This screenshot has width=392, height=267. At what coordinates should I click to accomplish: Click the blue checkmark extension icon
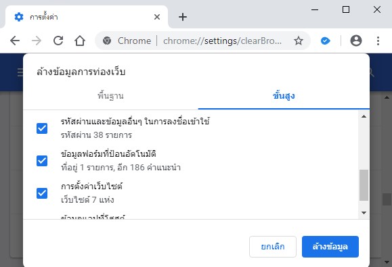pos(325,41)
